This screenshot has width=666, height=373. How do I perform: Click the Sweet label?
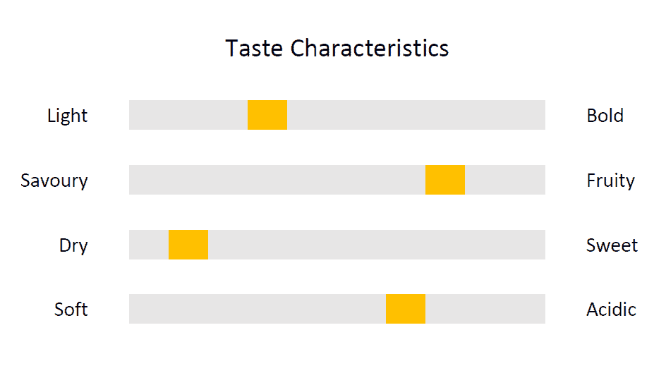pyautogui.click(x=612, y=245)
